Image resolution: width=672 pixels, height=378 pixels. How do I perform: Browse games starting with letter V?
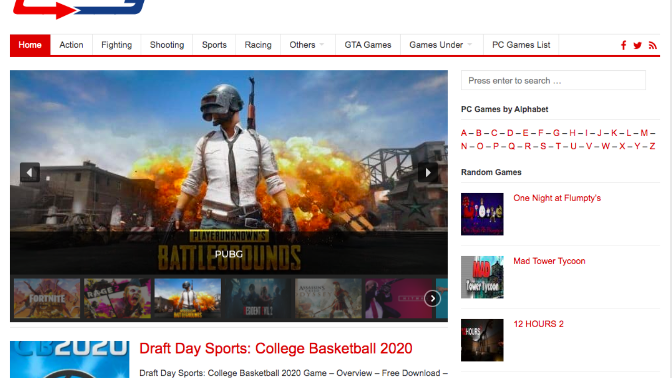pos(589,146)
